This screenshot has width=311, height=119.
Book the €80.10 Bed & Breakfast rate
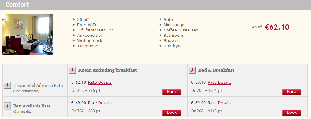[x=292, y=92]
